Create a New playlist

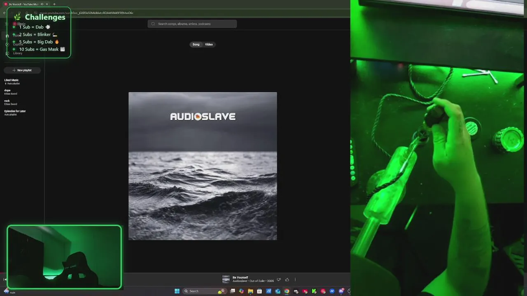point(22,70)
